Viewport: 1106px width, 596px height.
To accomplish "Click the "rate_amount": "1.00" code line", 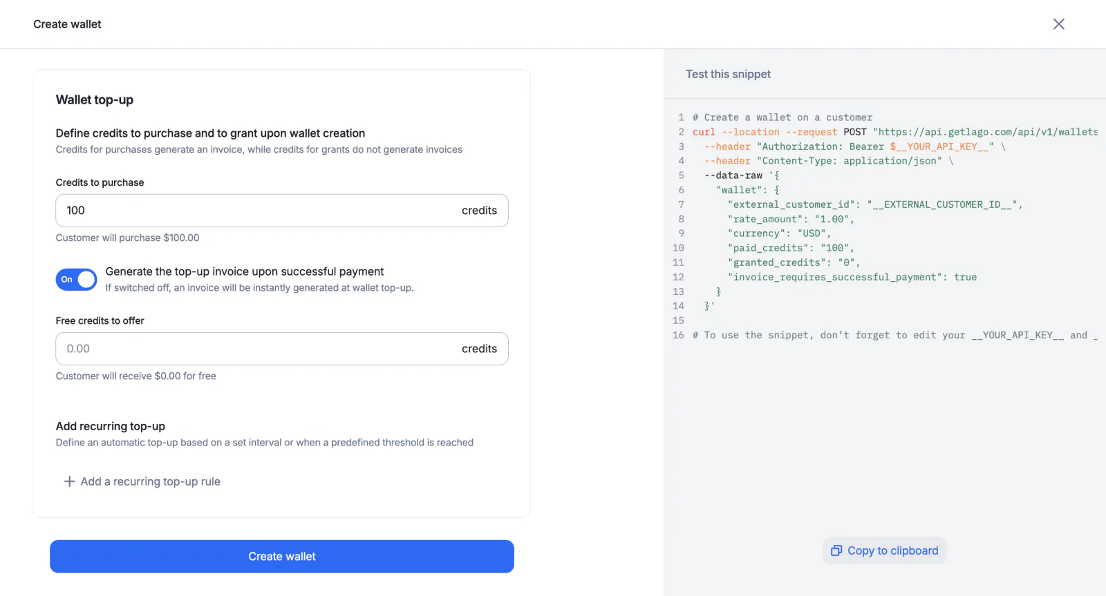I will (x=791, y=219).
